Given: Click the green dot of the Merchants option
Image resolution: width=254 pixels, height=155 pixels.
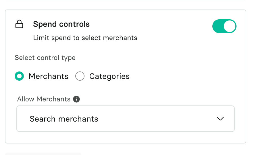Looking at the screenshot, I should point(20,76).
